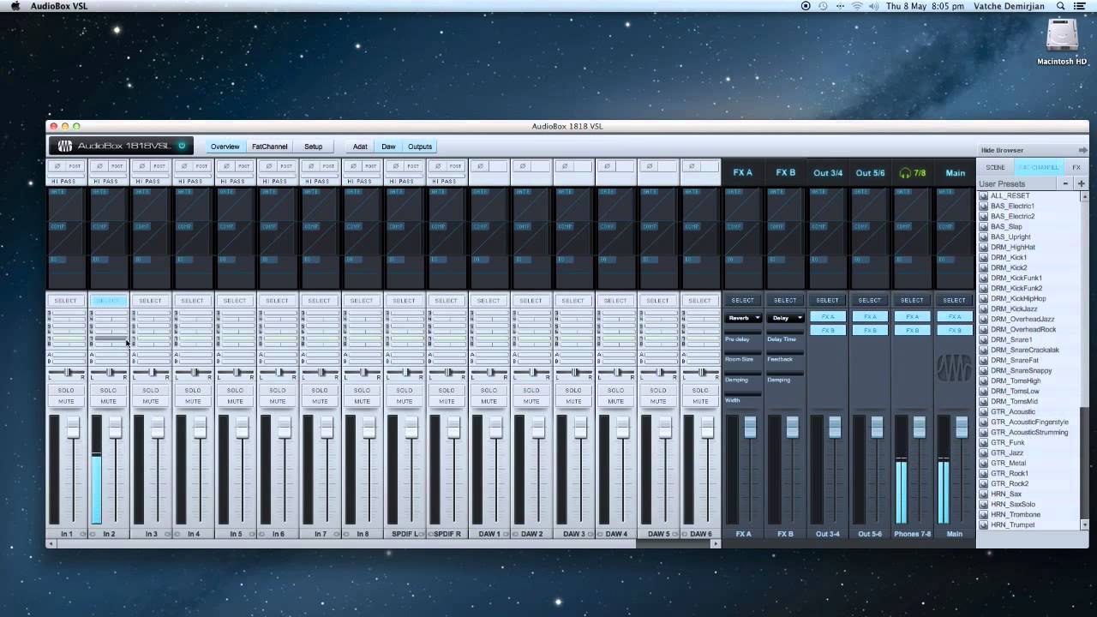This screenshot has height=617, width=1097.
Task: Toggle the Outputs tab
Action: click(x=420, y=147)
